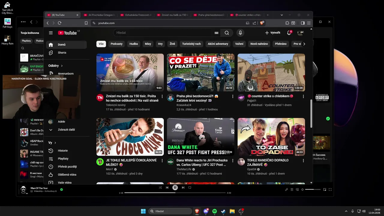Open Historie in YouTube sidebar
384x216 pixels.
[66, 151]
